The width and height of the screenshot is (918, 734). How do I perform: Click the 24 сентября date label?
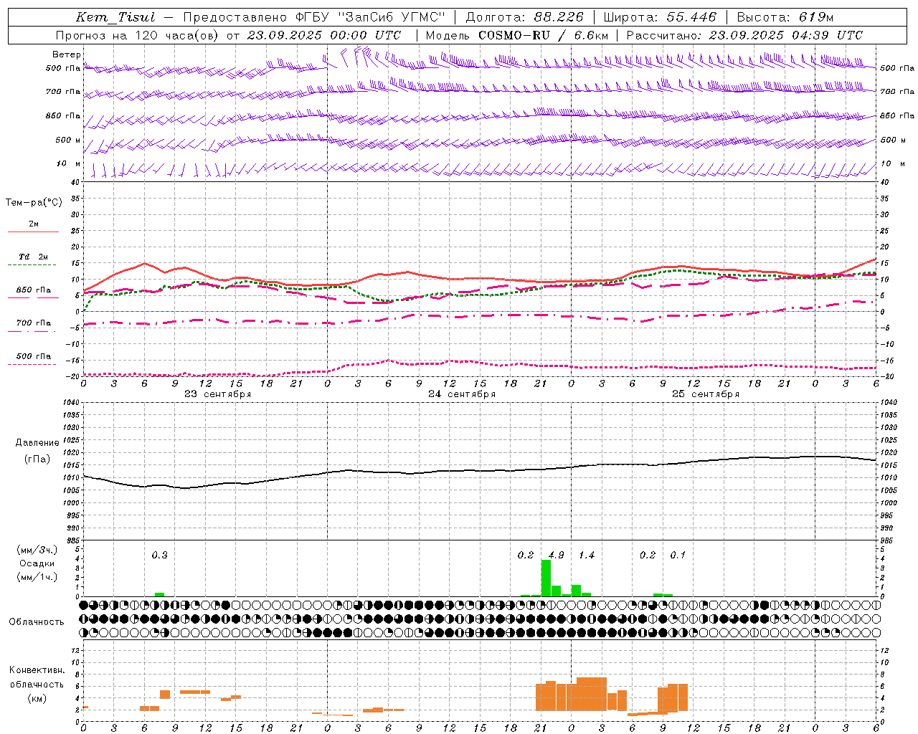pos(462,394)
